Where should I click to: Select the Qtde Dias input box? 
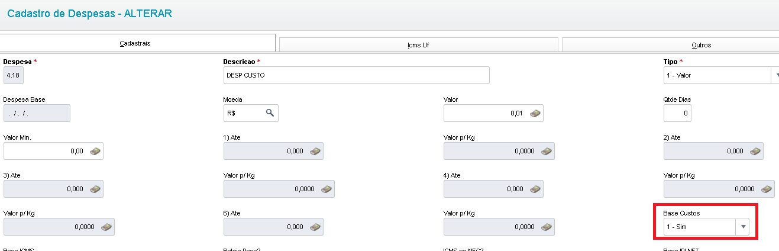(x=677, y=113)
